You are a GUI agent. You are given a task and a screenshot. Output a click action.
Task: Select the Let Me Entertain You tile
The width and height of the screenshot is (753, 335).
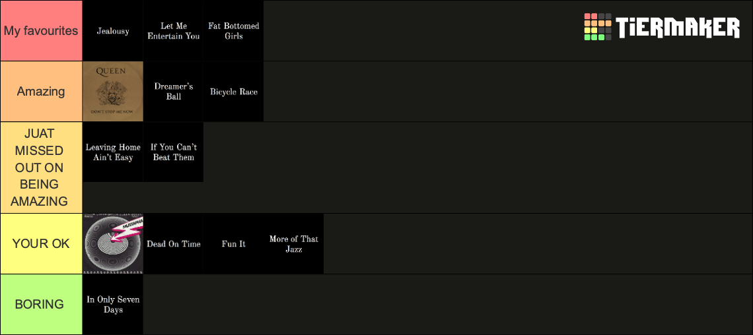[x=173, y=31]
